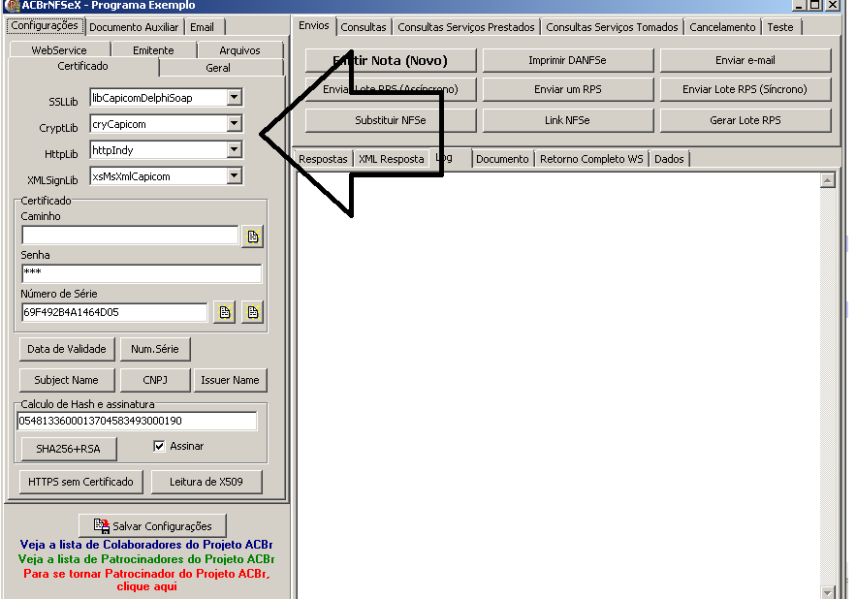Focus the Caminho certificate path field
Screen dimensions: 856x599
point(130,236)
